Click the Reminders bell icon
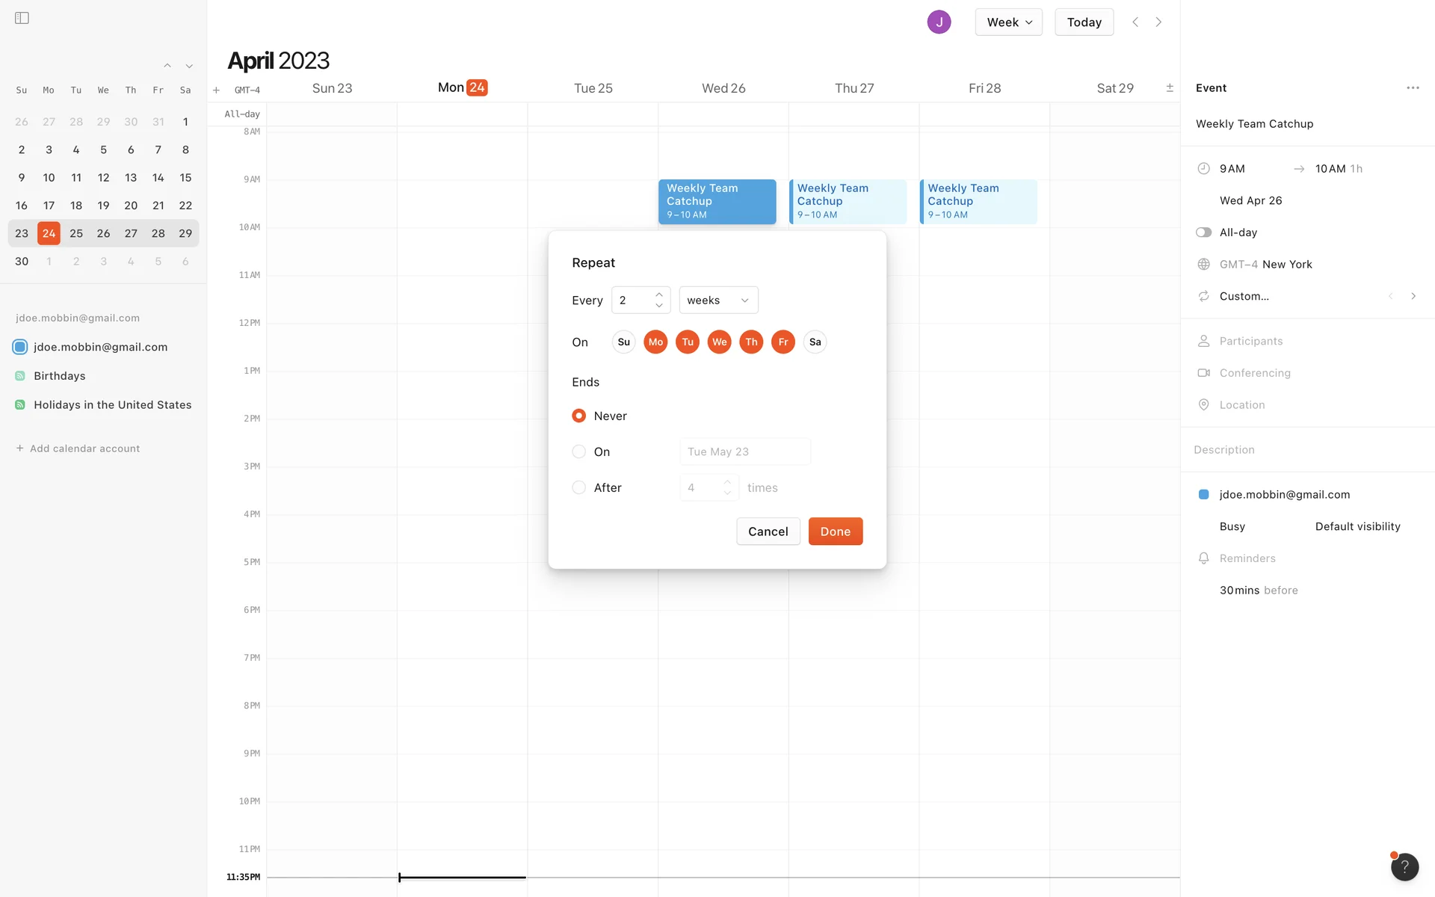This screenshot has height=897, width=1435. coord(1203,558)
